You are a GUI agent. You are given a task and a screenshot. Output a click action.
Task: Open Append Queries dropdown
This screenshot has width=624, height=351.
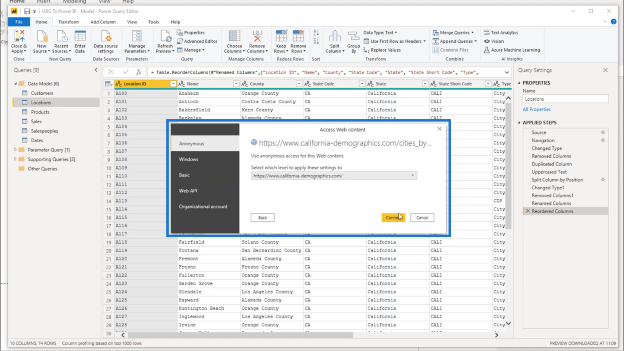coord(455,41)
